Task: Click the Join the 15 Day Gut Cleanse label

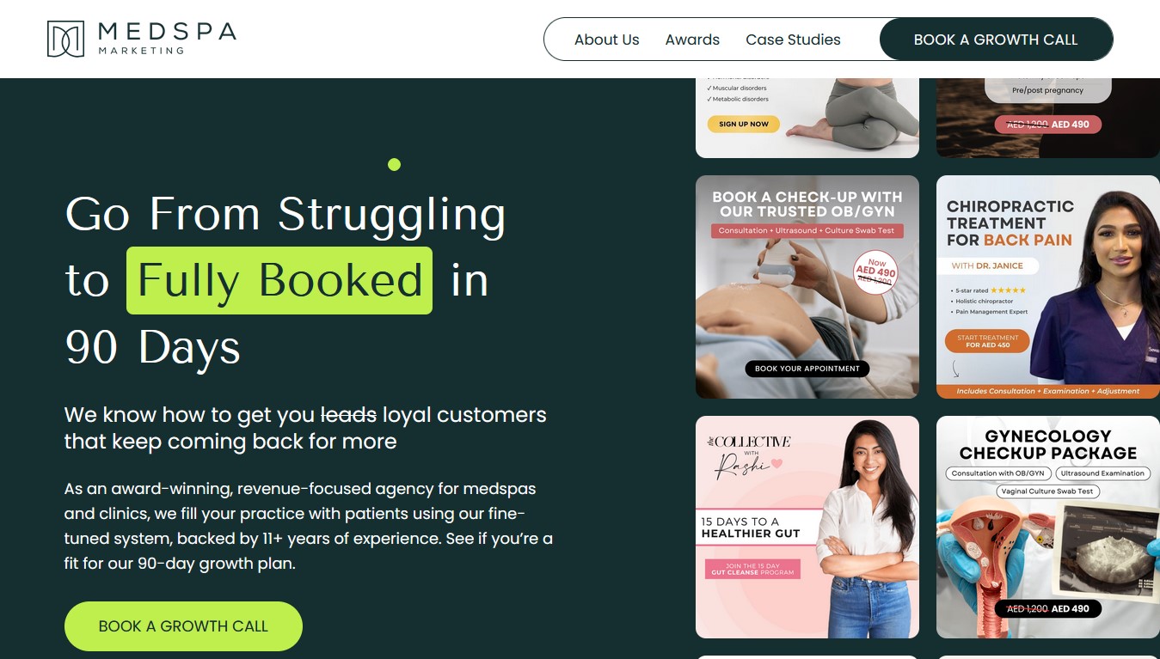Action: coord(752,569)
